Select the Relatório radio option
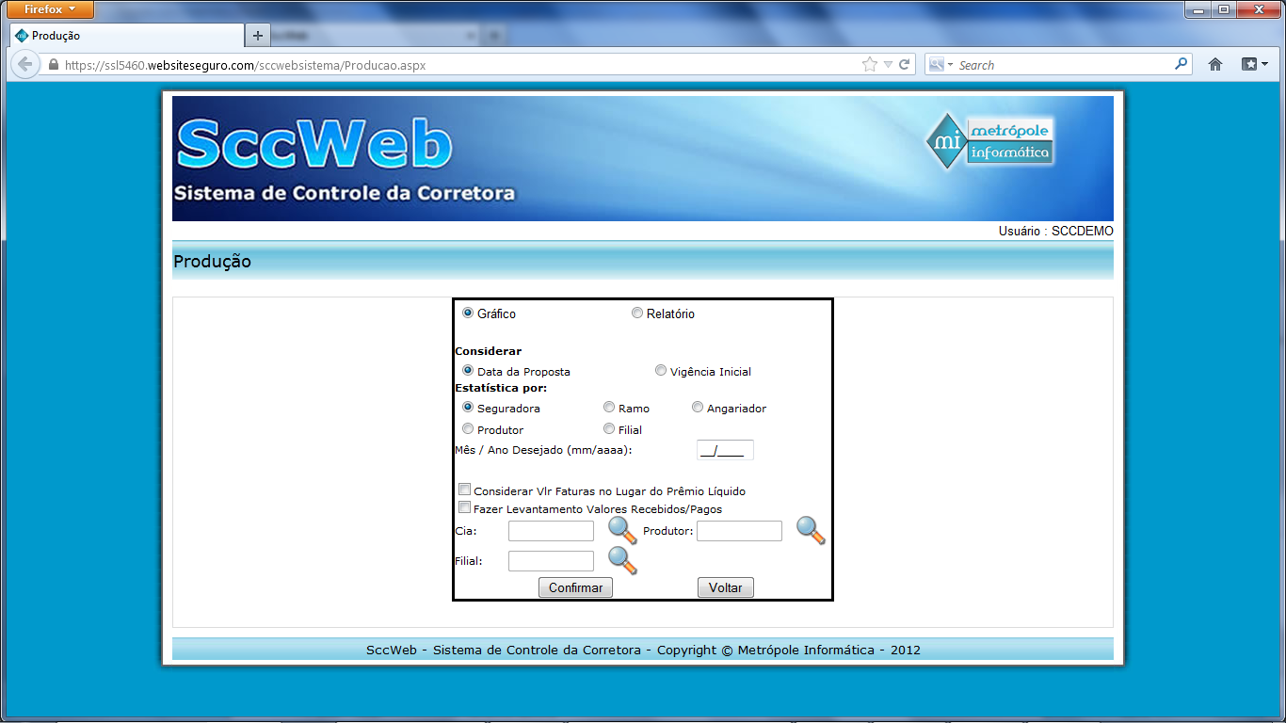1286x723 pixels. tap(637, 313)
